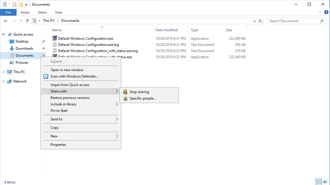Expand the New submenu arrow

[x=117, y=136]
